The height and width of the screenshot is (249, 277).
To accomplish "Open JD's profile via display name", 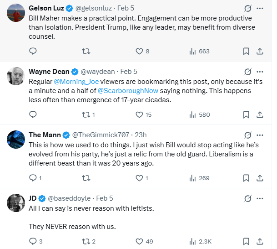I will (x=32, y=198).
